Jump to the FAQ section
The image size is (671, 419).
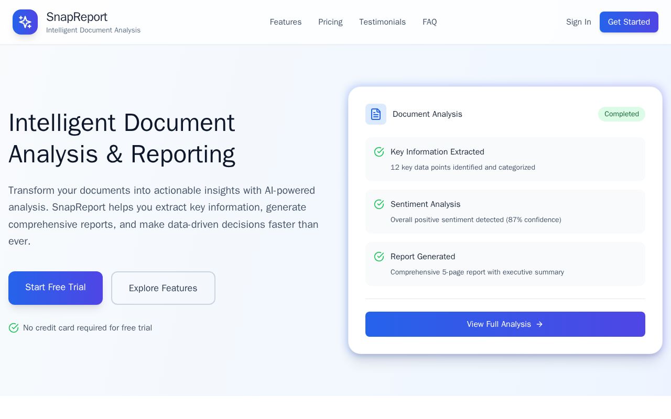[x=429, y=22]
